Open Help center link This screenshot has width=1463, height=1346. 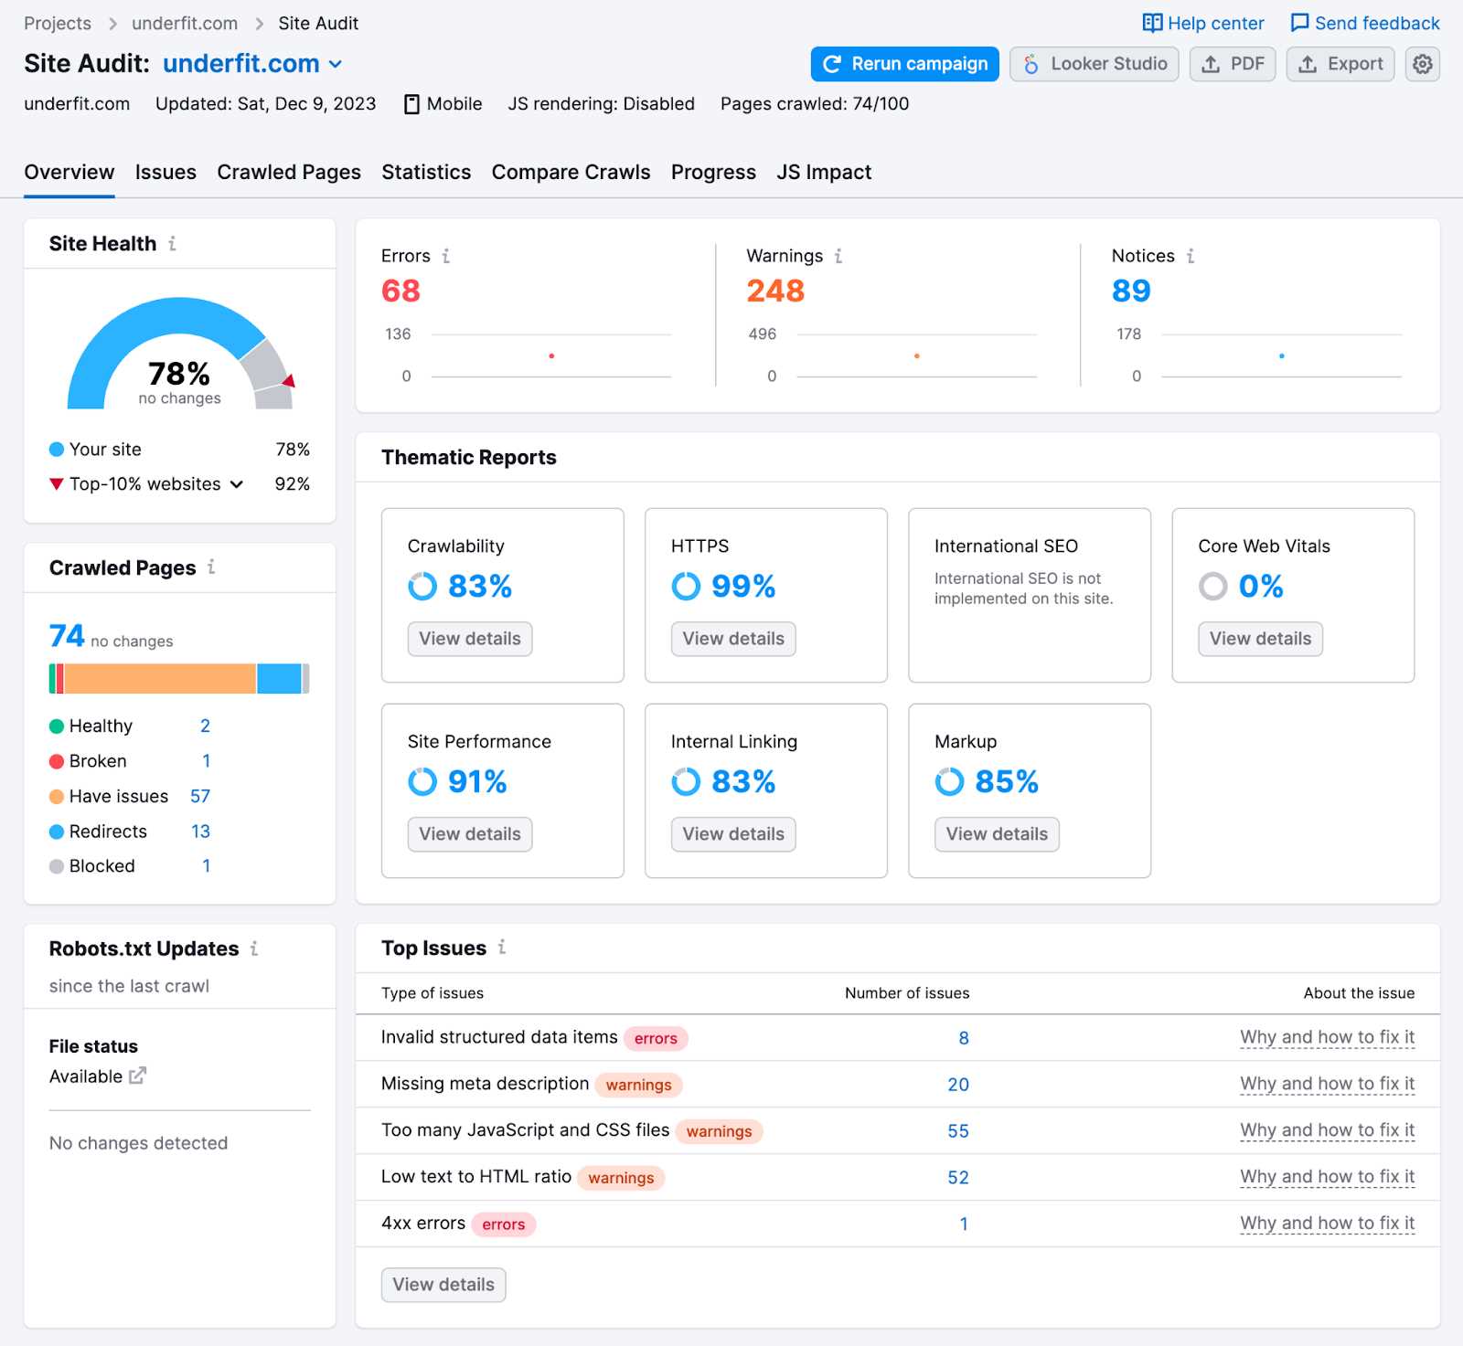(1203, 23)
